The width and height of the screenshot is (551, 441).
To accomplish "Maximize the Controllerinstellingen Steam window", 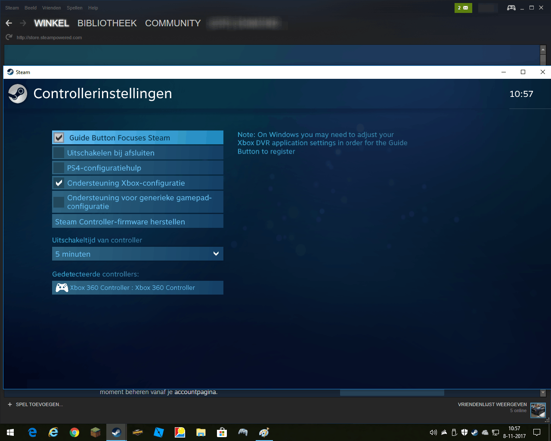I will click(523, 72).
